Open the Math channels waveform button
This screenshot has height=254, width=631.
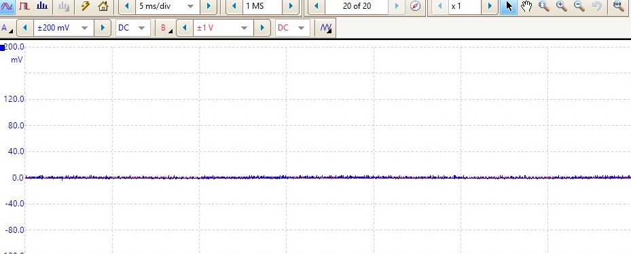click(325, 28)
